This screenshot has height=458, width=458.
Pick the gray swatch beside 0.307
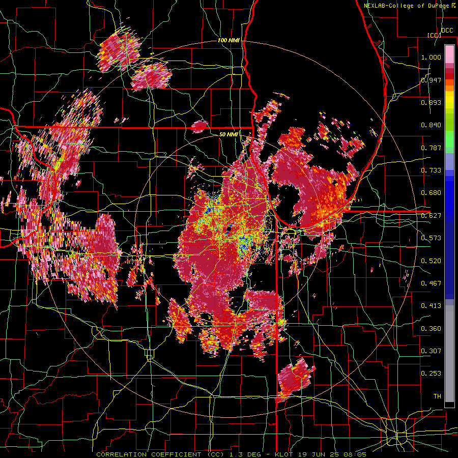[x=449, y=354]
